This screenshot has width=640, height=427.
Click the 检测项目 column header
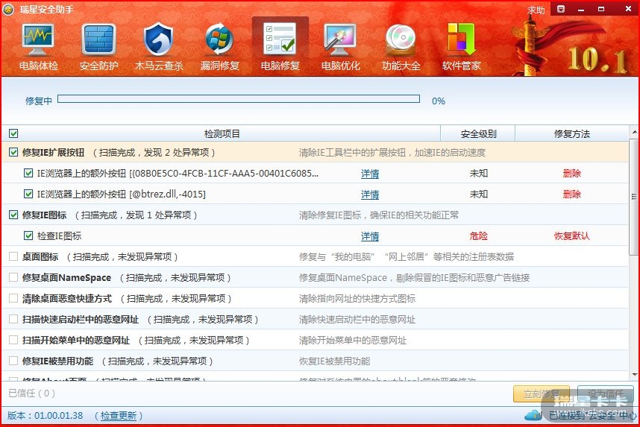coord(222,134)
